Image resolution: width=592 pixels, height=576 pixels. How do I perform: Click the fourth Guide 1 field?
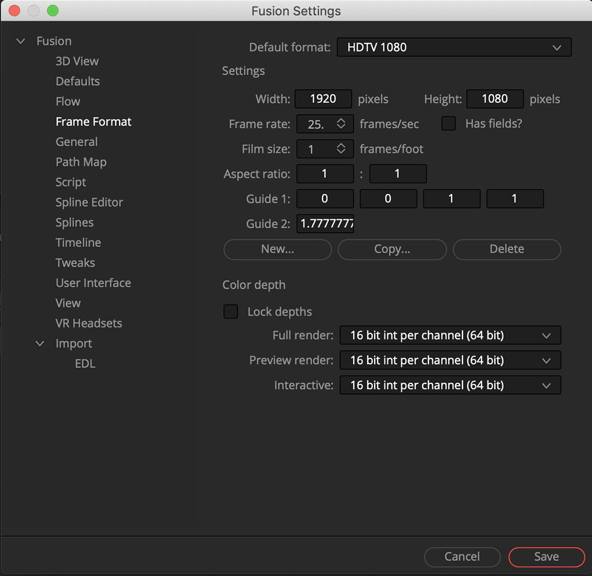tap(515, 199)
